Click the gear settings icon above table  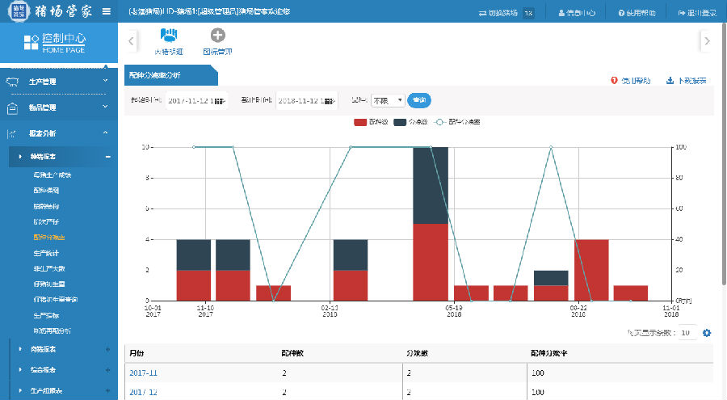pos(707,333)
